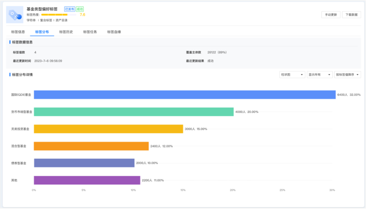366x209 pixels.
Task: Switch to the 标签信息 tab
Action: (18, 32)
